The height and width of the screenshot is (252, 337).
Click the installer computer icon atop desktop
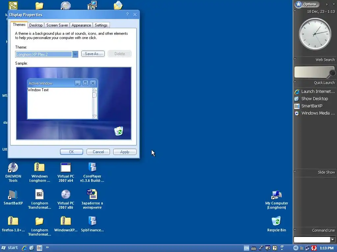click(x=92, y=5)
